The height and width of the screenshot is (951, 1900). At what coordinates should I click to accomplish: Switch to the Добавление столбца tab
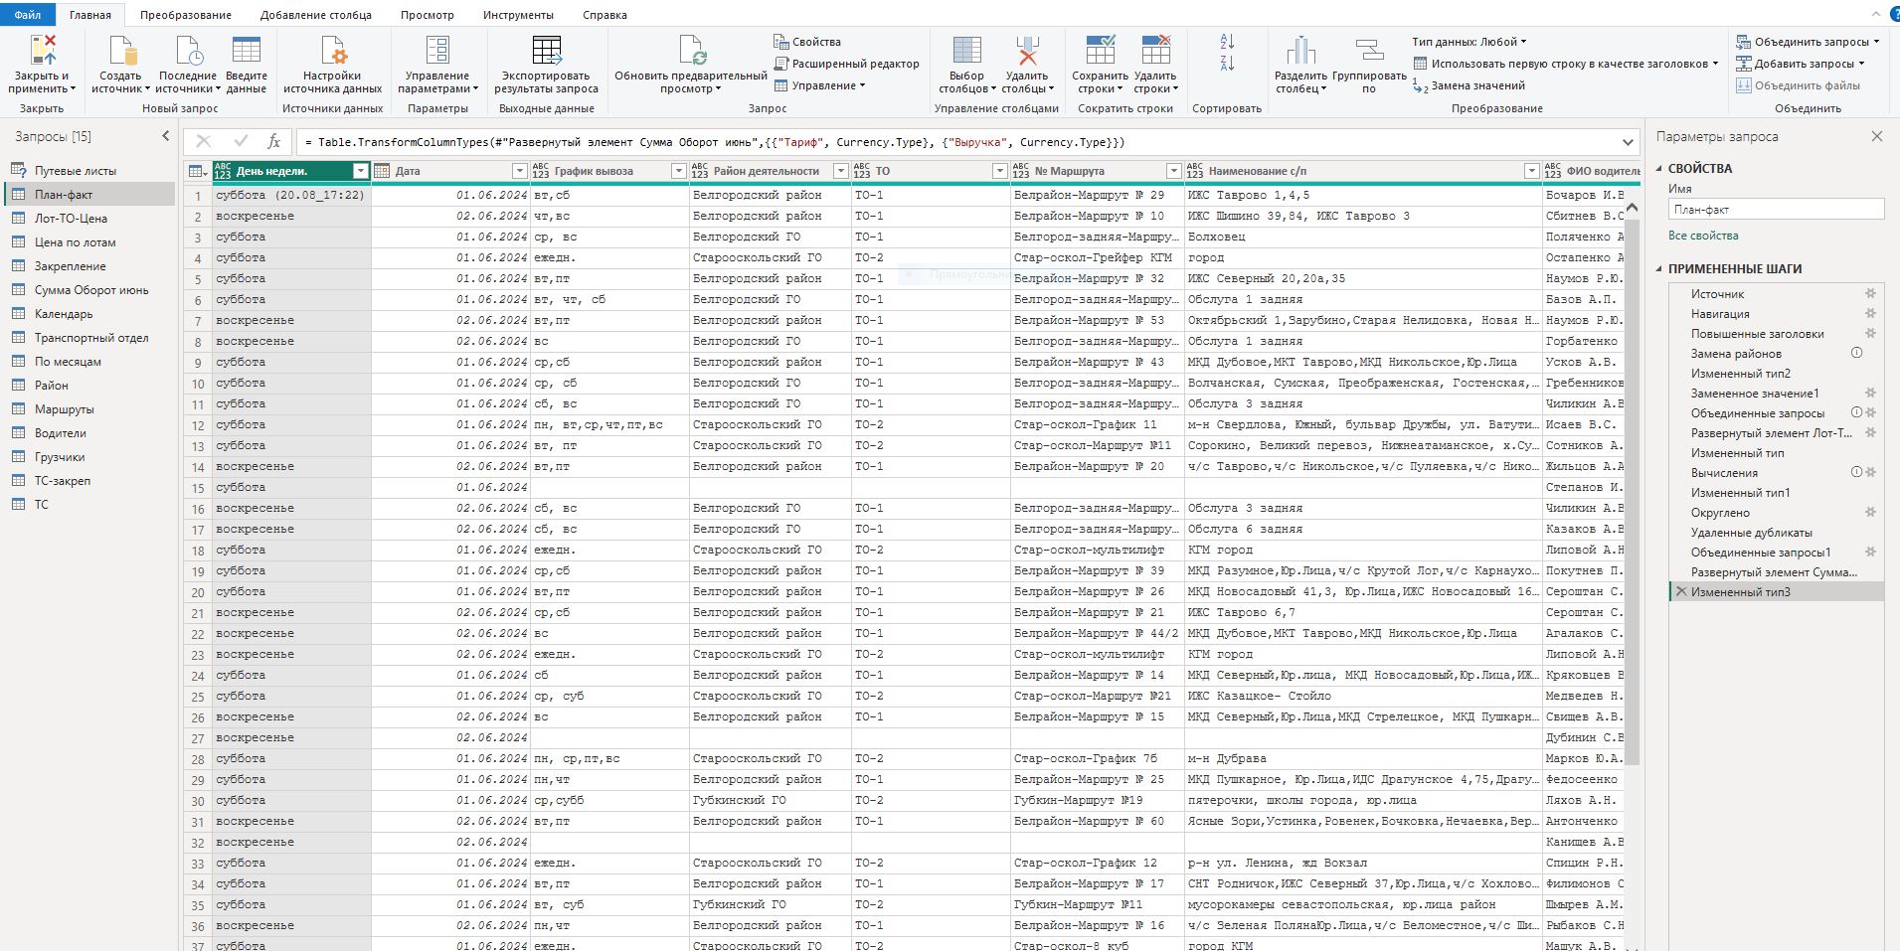(x=316, y=15)
